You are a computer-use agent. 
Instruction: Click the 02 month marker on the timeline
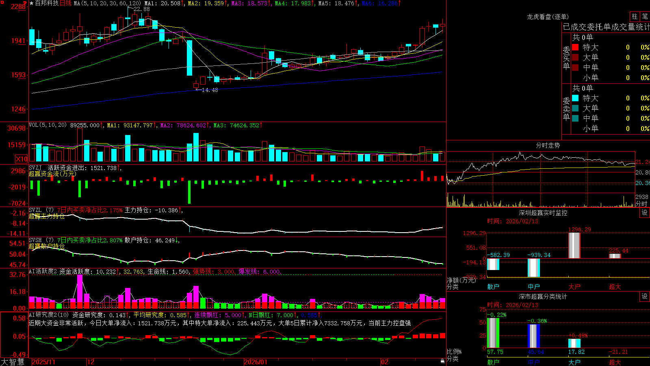click(385, 362)
